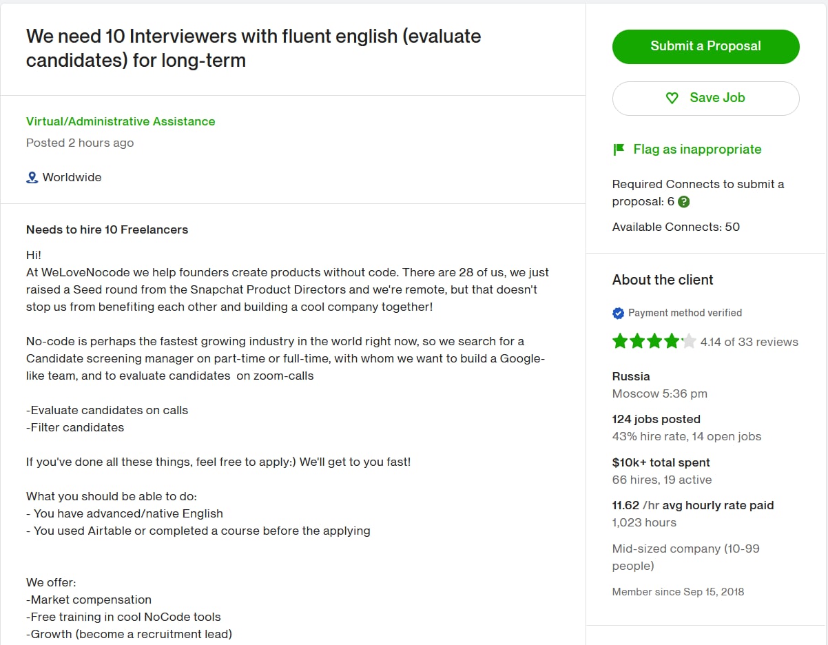Click the Member since Sep 15, 2018 text

pyautogui.click(x=678, y=591)
